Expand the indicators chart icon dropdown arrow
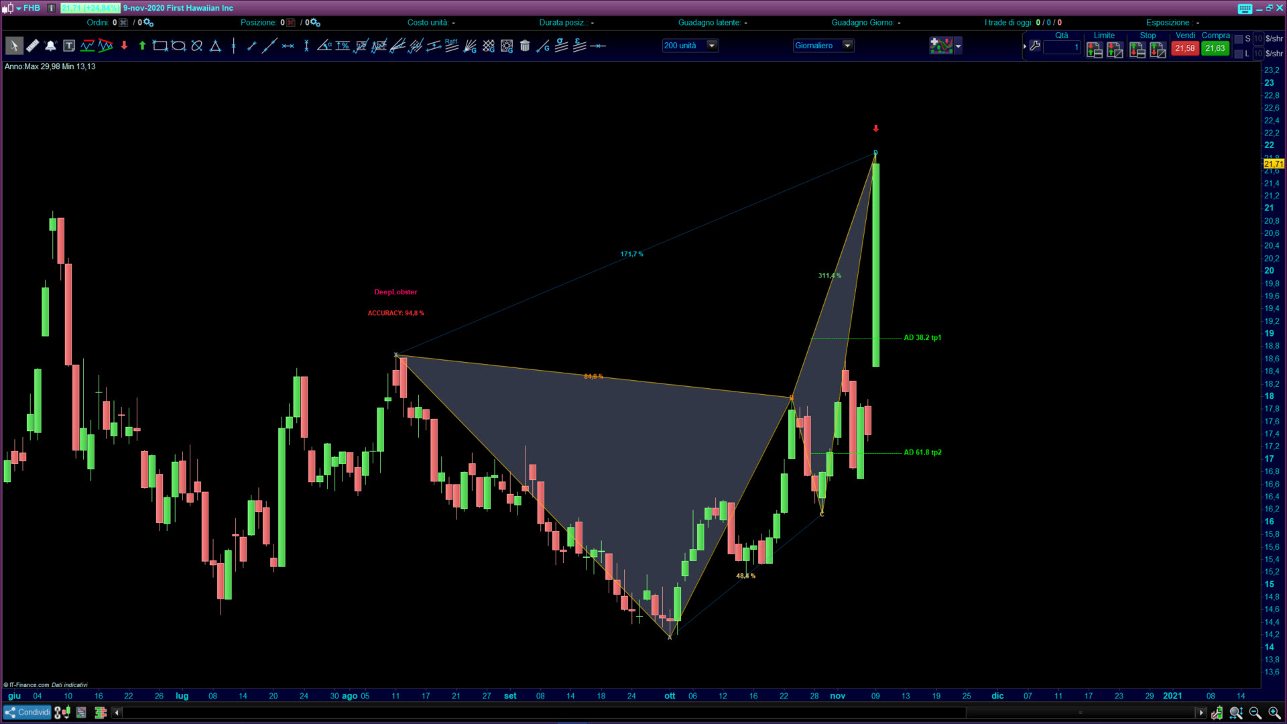This screenshot has width=1287, height=724. [959, 46]
